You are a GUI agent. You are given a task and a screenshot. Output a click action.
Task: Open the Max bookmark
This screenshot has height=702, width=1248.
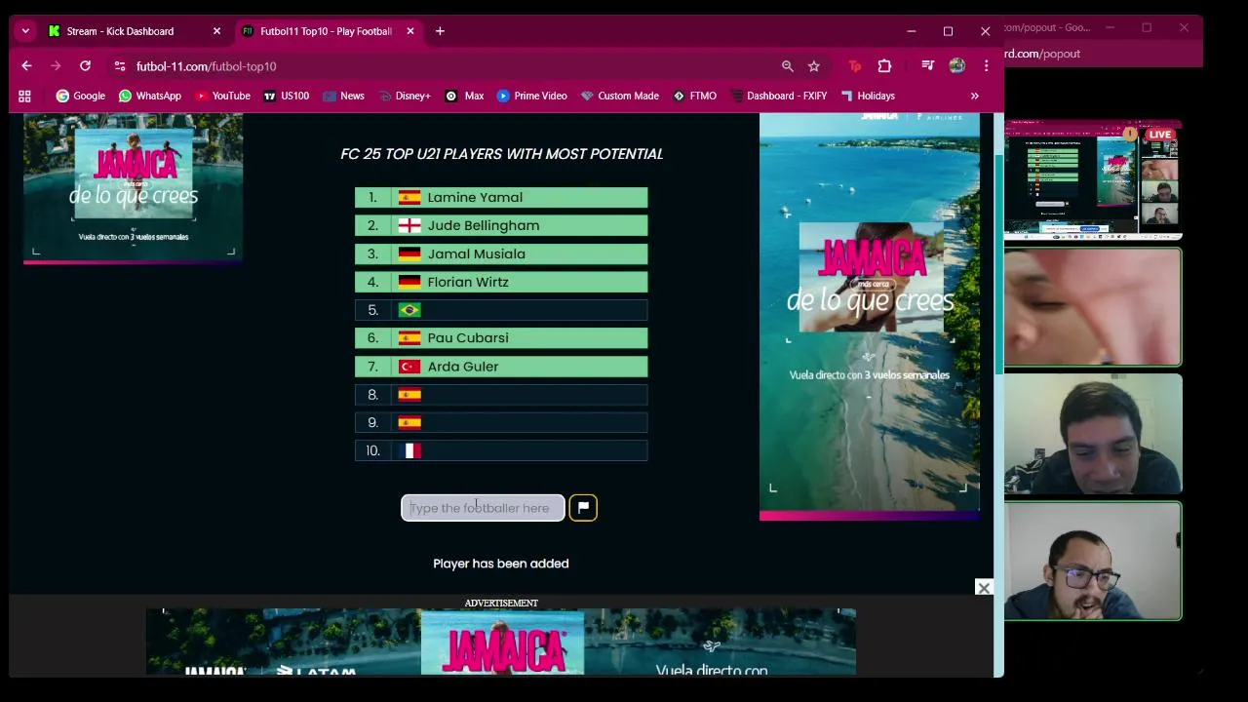click(464, 96)
